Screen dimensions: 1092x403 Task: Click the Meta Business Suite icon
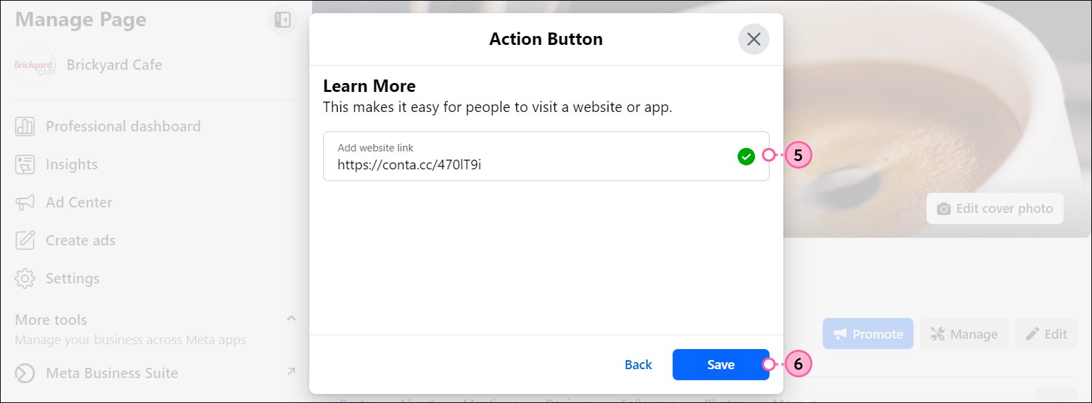25,373
